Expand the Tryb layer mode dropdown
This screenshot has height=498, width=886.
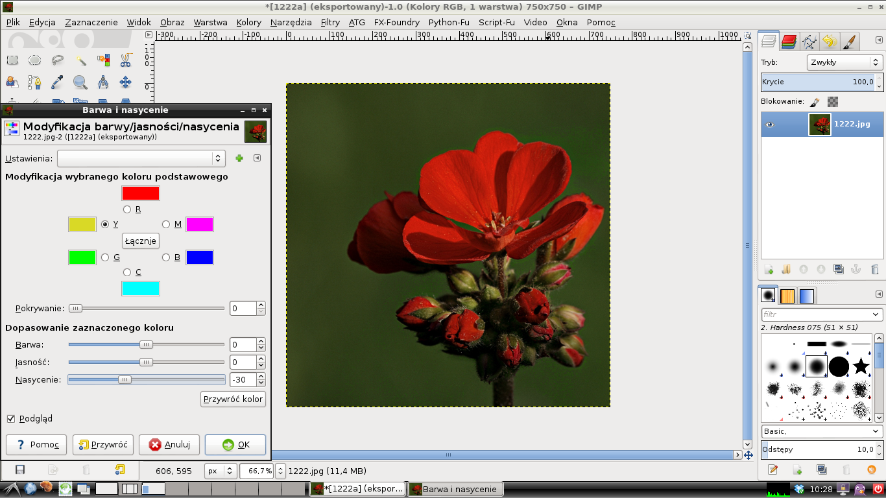[x=844, y=62]
